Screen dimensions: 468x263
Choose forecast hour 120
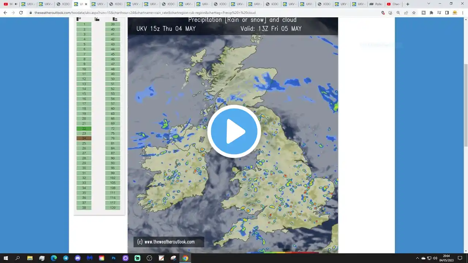click(113, 207)
